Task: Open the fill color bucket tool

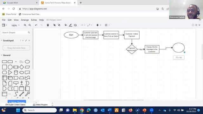Action: (x=66, y=25)
